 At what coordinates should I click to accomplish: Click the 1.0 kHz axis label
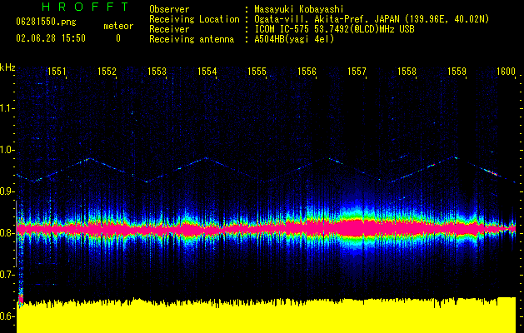coord(7,150)
